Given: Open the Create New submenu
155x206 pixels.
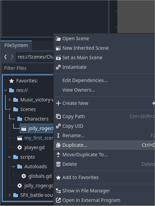Looking at the screenshot, I should pyautogui.click(x=104, y=103).
